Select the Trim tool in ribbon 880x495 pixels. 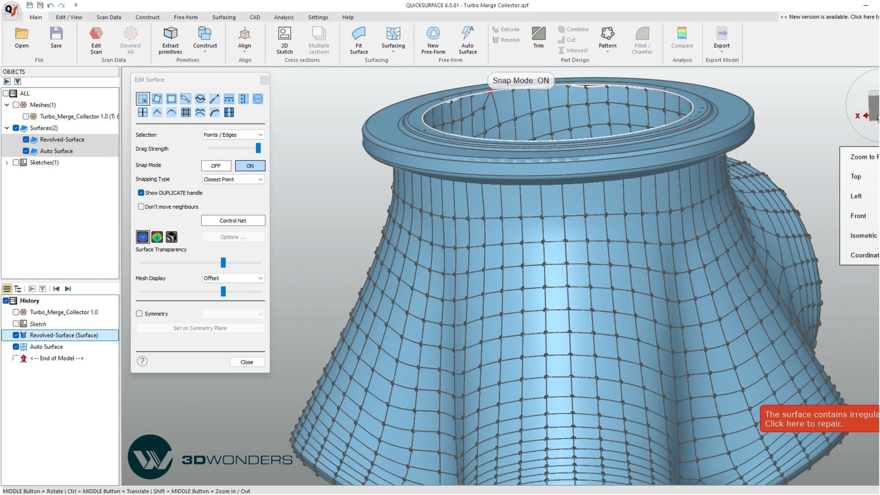538,35
